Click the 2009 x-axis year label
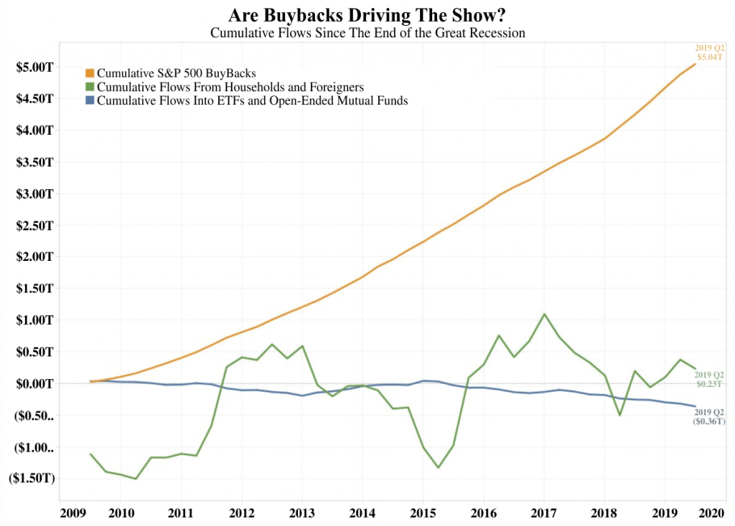 tap(73, 513)
